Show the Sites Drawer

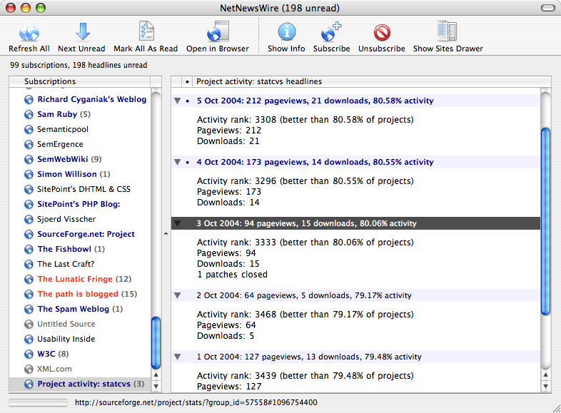[448, 33]
